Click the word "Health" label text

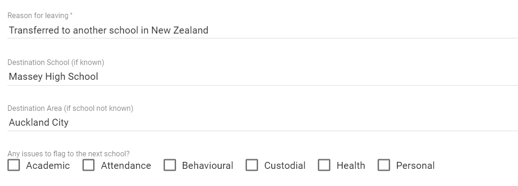351,166
